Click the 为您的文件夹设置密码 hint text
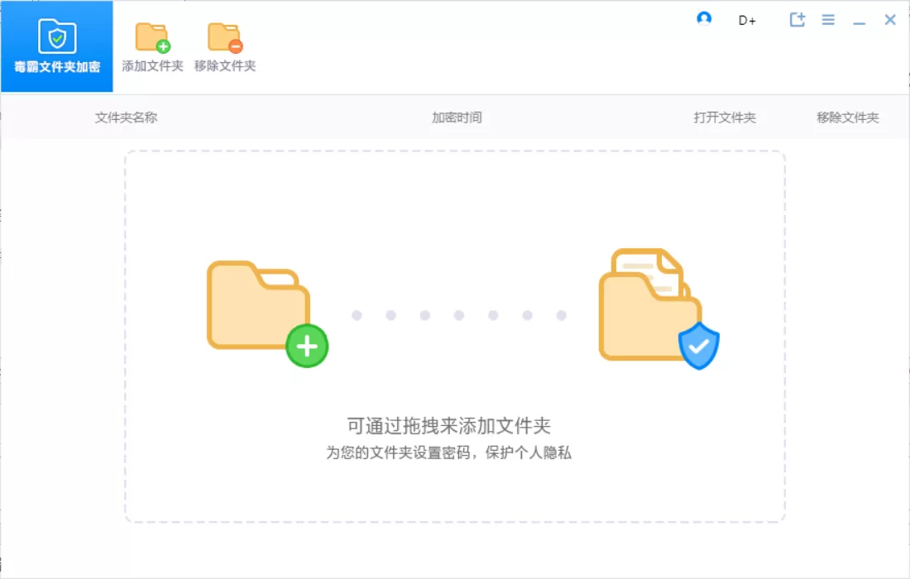This screenshot has width=910, height=579. 448,452
